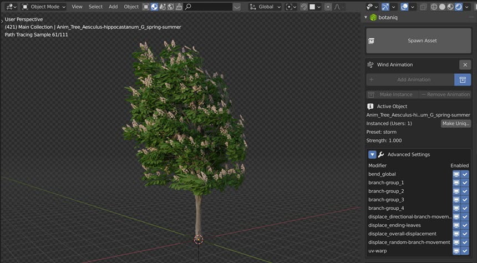The height and width of the screenshot is (263, 477).
Task: Click the Active Object info icon
Action: [370, 107]
